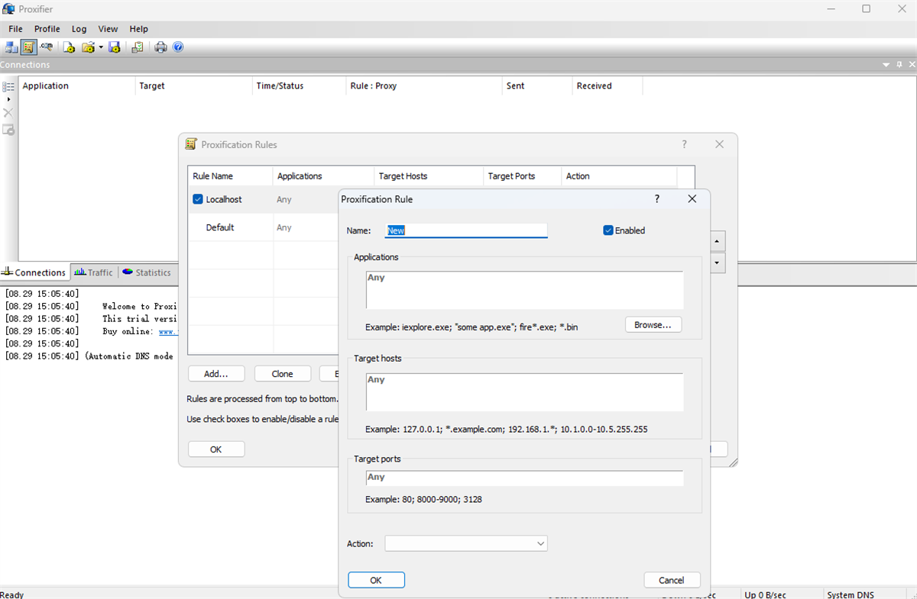
Task: Switch to the Traffic tab
Action: point(93,272)
